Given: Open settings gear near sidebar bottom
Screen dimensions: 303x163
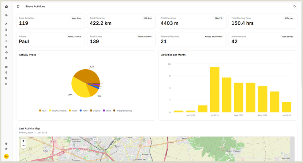Looking at the screenshot, I should click(x=6, y=144).
